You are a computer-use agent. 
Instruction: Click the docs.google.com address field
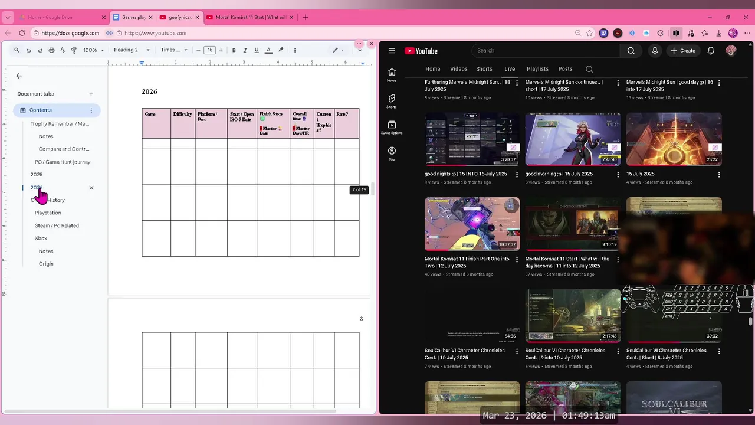click(x=70, y=33)
